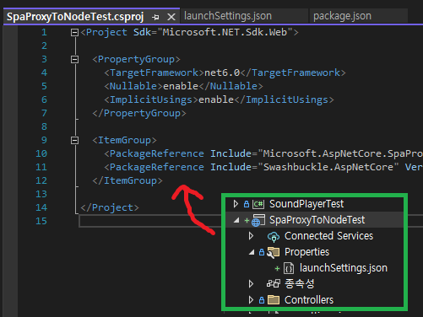
Task: Collapse the Project element on line 1
Action: click(74, 33)
